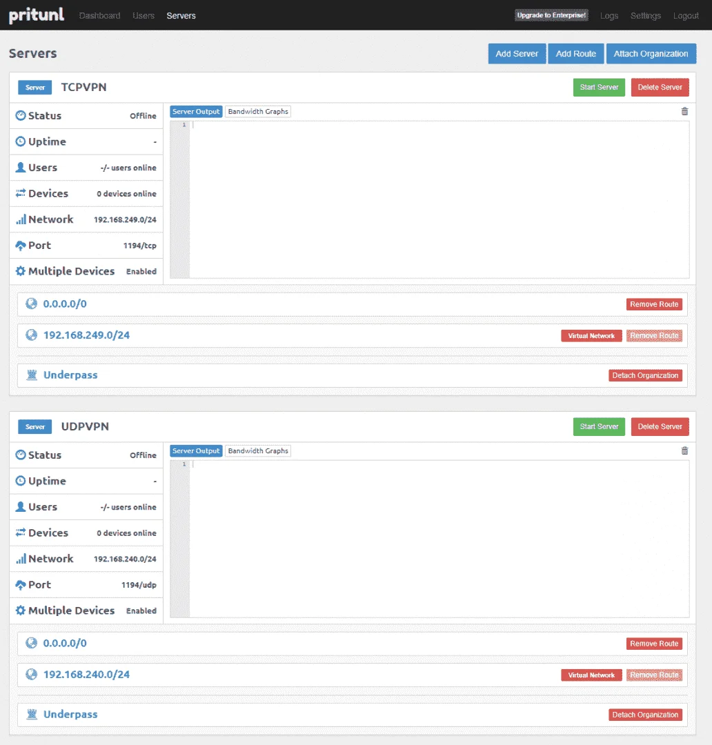Click the UDPVPN Network signal bars icon
The width and height of the screenshot is (712, 745).
click(x=21, y=558)
